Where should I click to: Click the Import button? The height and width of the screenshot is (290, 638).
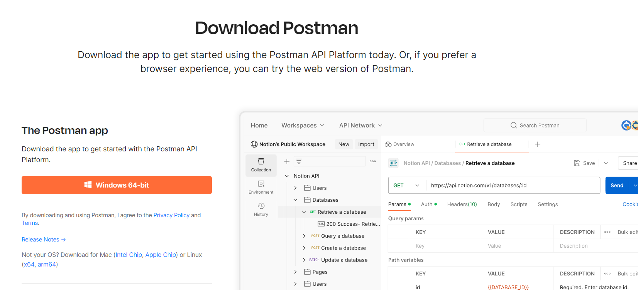pyautogui.click(x=366, y=144)
